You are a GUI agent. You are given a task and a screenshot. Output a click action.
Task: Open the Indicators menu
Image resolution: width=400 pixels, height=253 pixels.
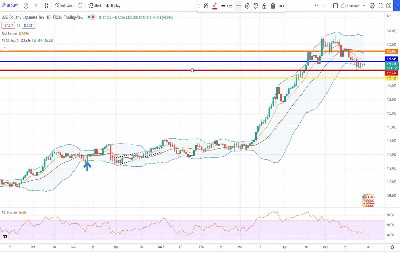click(64, 6)
